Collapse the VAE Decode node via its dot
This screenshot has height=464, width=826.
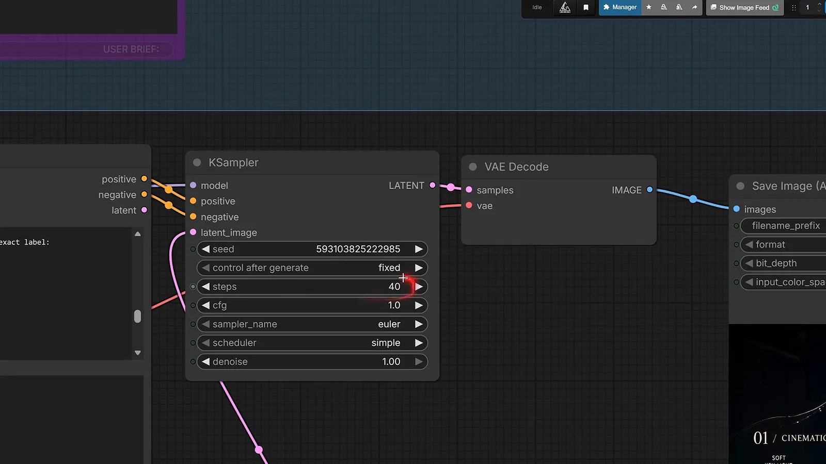click(472, 167)
